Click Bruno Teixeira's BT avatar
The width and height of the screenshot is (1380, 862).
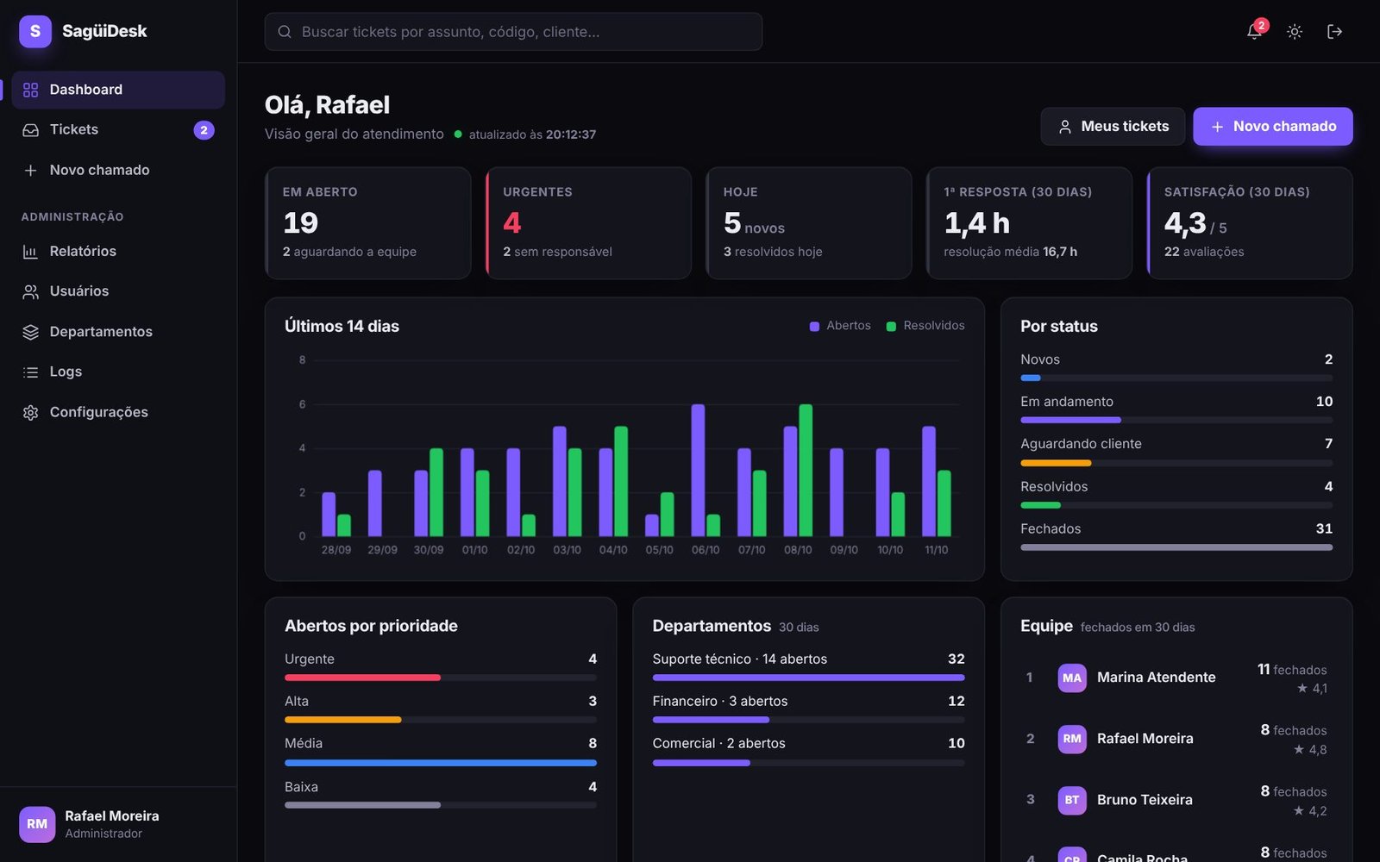(x=1072, y=800)
